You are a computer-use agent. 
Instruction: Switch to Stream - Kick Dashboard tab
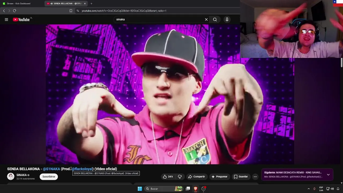click(x=21, y=3)
